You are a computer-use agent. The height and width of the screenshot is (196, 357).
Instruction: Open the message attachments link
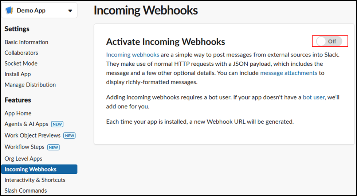pos(289,73)
